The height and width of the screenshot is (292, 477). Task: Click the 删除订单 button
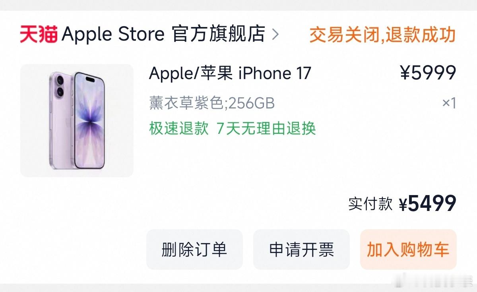(x=194, y=249)
